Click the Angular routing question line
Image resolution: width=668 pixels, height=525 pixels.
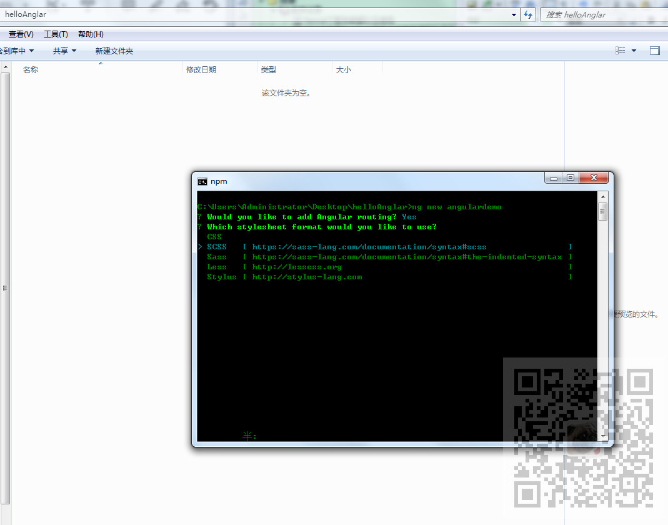(307, 217)
